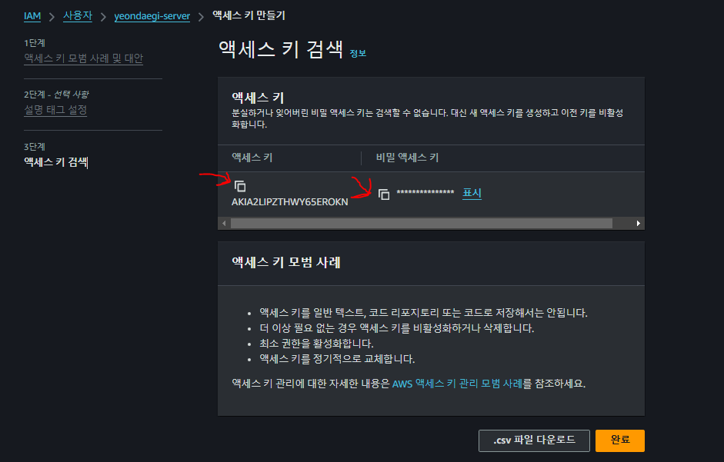Click the right scroll arrow of the table
The image size is (724, 462).
pos(638,224)
